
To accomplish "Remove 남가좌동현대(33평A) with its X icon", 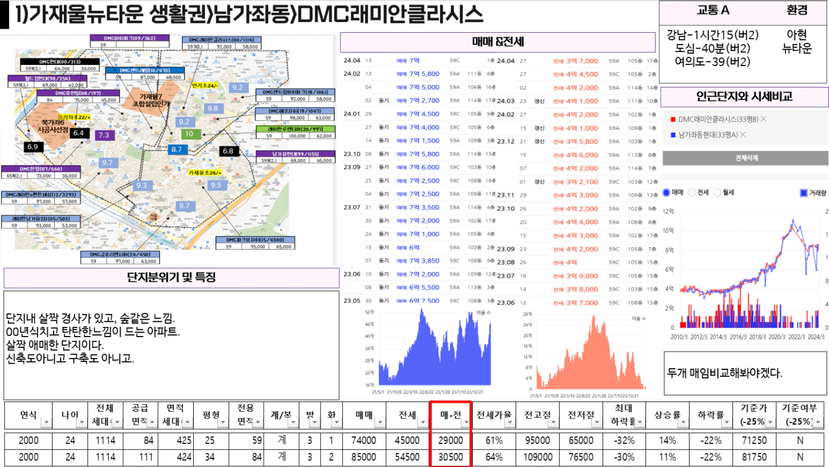I will coord(743,134).
